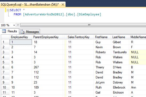Click the Messages tab icon
This screenshot has width=146, height=97.
click(22, 32)
